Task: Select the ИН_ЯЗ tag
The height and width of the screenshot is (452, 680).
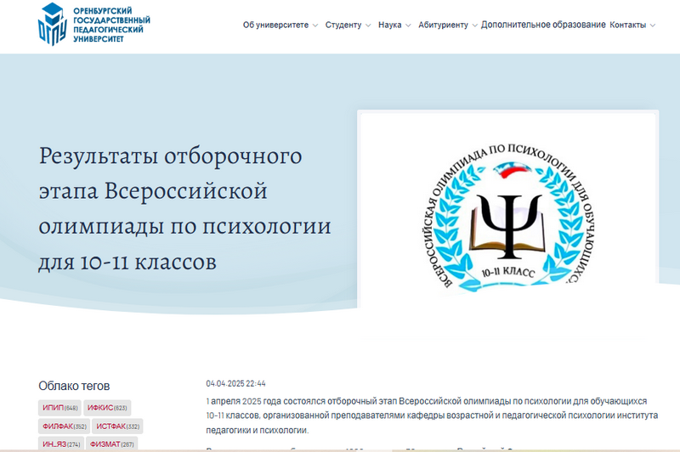Action: [61, 444]
